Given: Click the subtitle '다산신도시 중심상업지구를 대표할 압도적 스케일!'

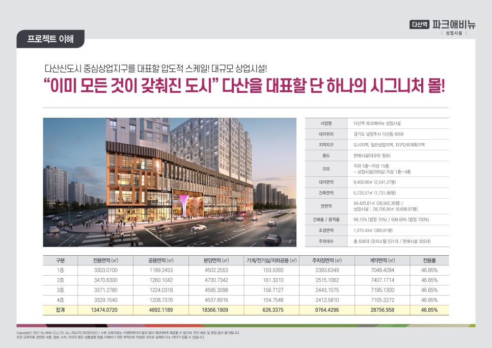Looking at the screenshot, I should point(127,68).
